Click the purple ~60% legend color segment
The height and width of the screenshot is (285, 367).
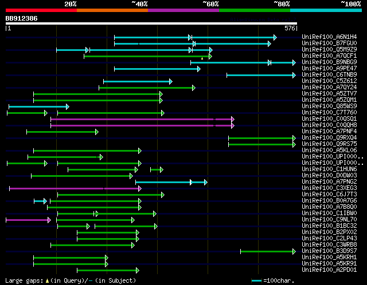click(x=183, y=10)
